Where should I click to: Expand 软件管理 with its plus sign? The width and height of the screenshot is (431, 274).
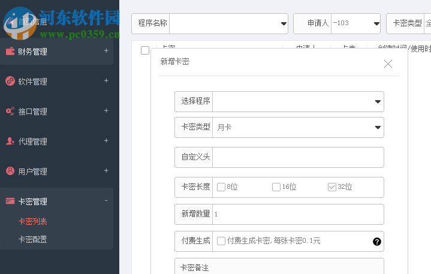point(106,80)
